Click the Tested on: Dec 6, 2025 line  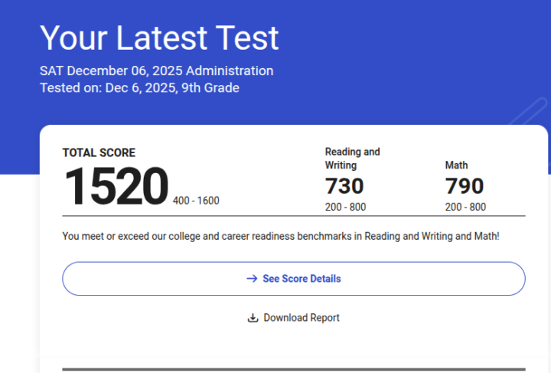(139, 87)
